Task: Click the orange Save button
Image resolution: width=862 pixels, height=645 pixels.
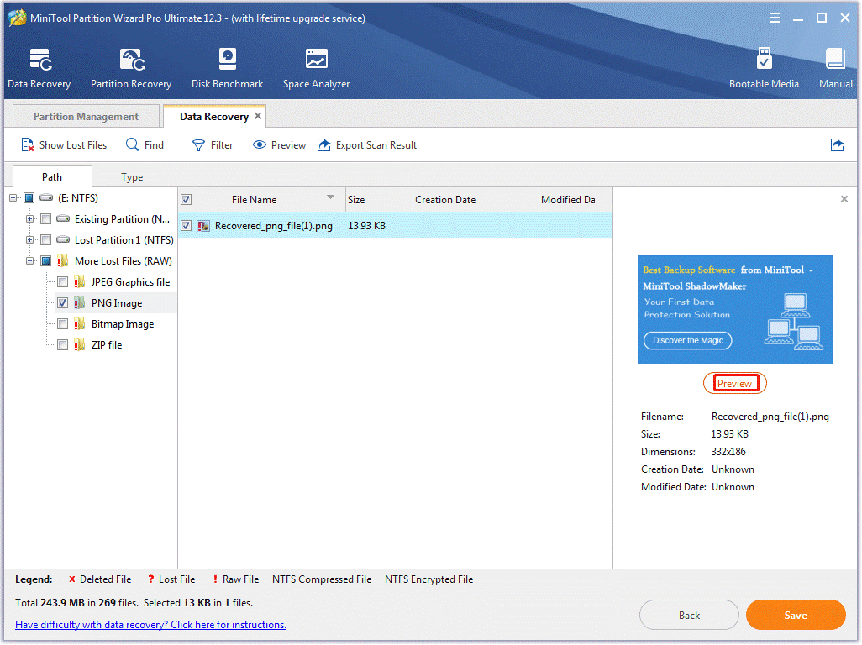Action: click(x=795, y=616)
